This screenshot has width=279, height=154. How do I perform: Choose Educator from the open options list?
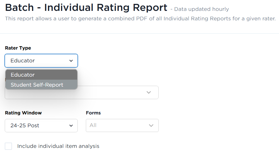(x=41, y=75)
